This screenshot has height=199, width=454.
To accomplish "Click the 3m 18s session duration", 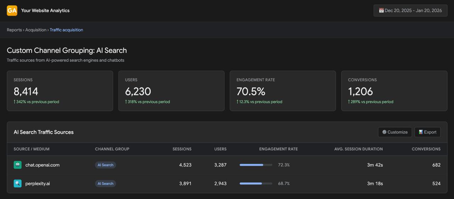I will point(375,183).
